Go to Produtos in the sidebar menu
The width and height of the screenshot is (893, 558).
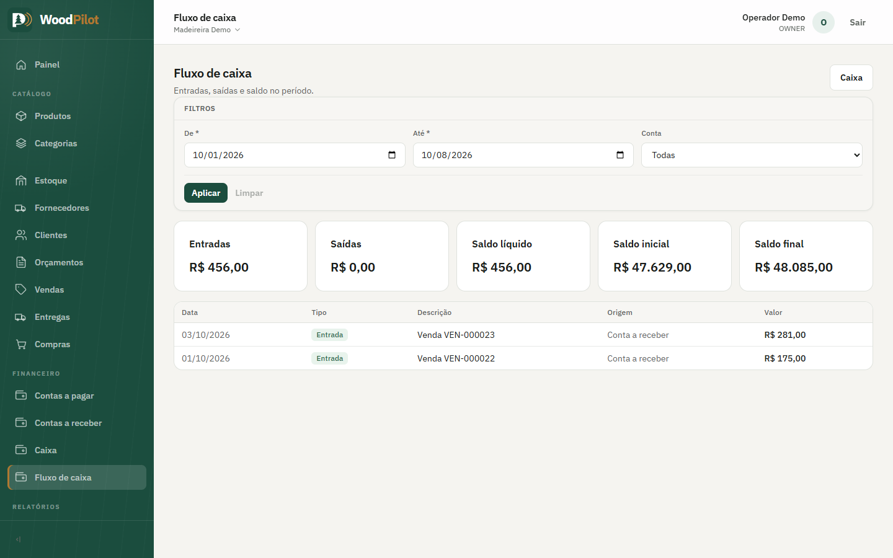(77, 116)
